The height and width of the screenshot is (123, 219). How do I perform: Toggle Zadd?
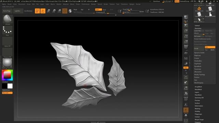pyautogui.click(x=99, y=10)
